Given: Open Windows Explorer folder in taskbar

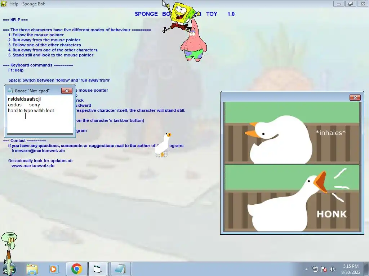Looking at the screenshot, I should pos(32,269).
